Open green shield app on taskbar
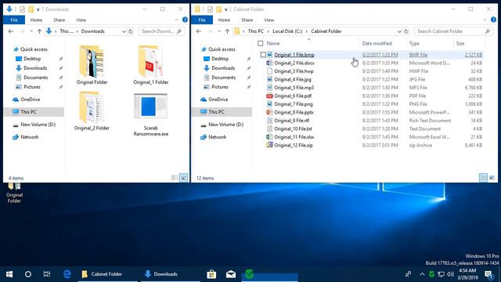Image resolution: width=501 pixels, height=282 pixels. click(250, 274)
